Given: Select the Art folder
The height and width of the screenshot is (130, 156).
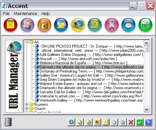Looking at the screenshot, I should [x=36, y=42].
